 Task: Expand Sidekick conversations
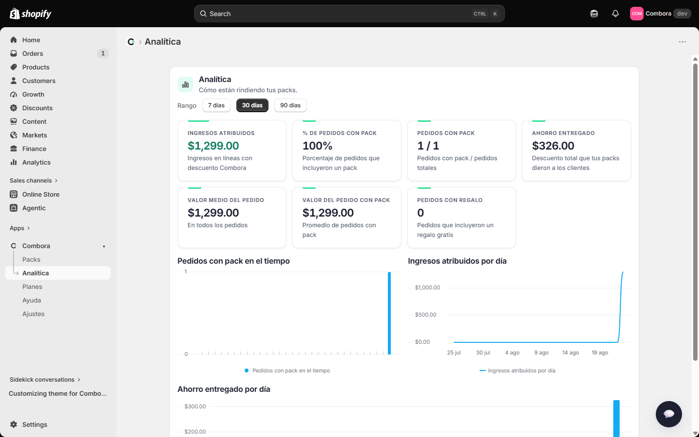[45, 380]
